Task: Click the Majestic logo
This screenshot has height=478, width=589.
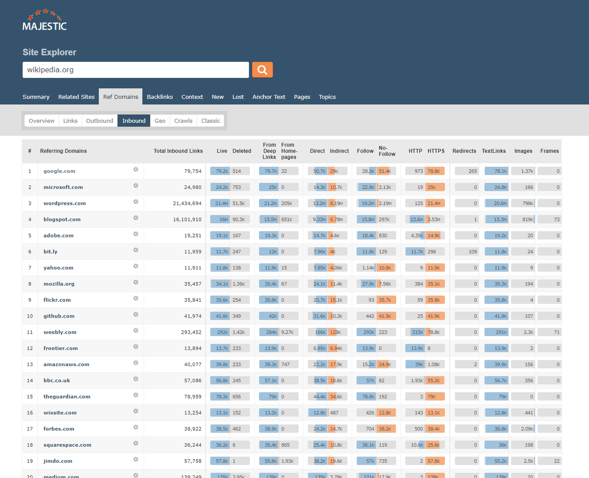Action: click(x=45, y=20)
